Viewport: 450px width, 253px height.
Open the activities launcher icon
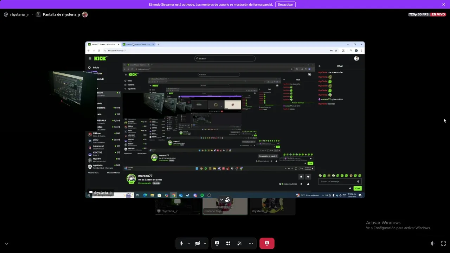(x=228, y=243)
